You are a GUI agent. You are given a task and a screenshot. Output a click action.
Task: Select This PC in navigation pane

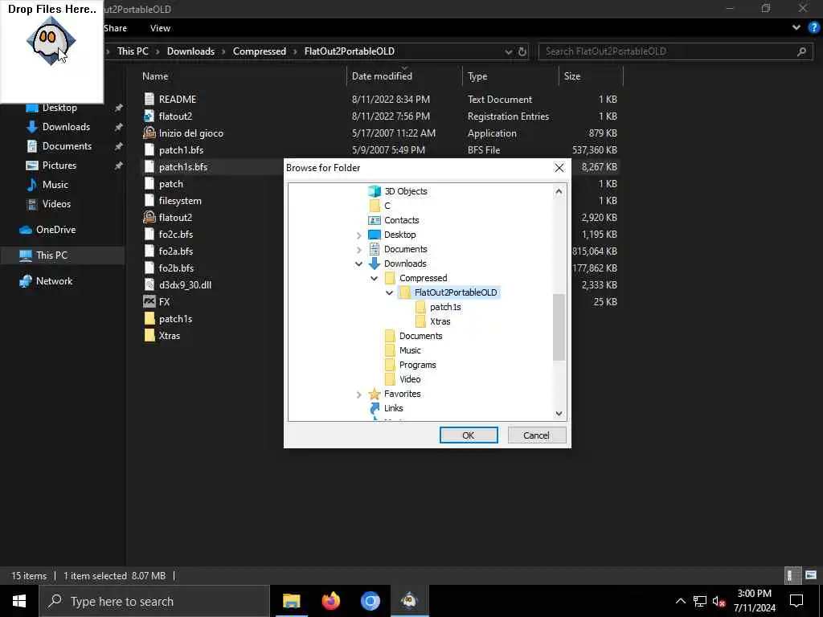tap(51, 255)
